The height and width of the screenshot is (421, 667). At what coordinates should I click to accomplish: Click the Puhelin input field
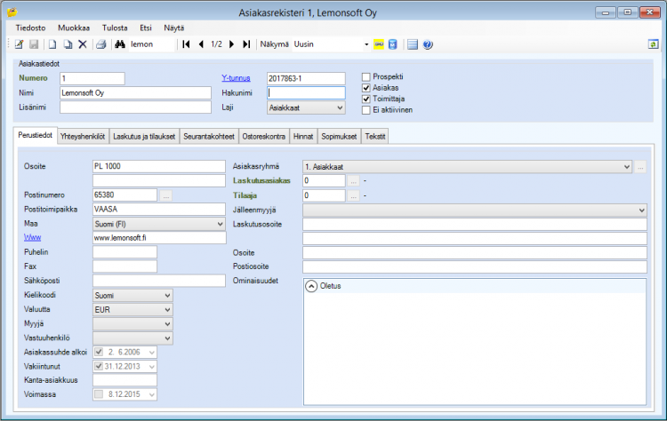coord(125,252)
